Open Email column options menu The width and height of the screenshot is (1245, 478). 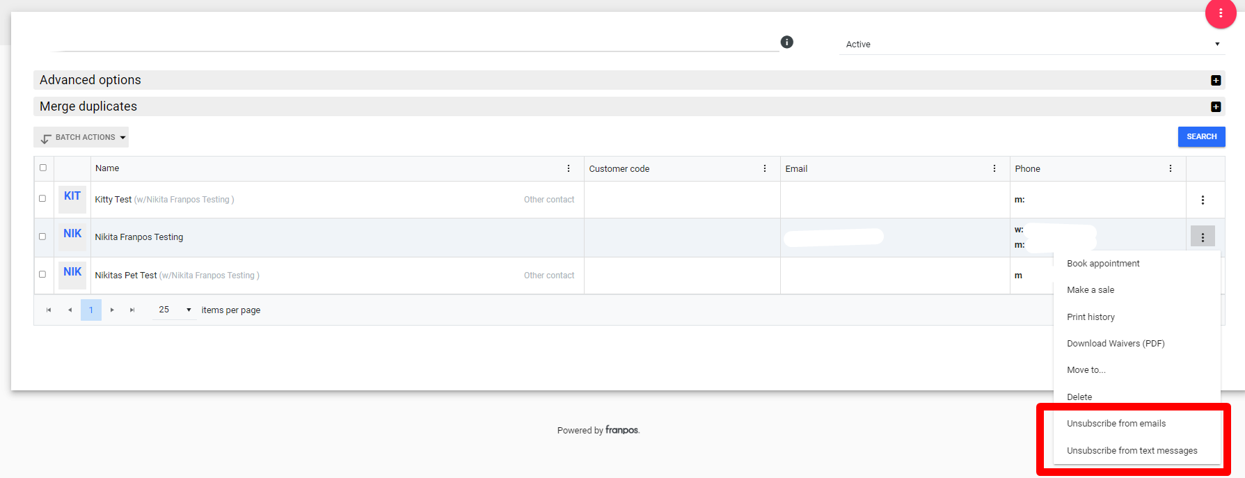coord(994,168)
